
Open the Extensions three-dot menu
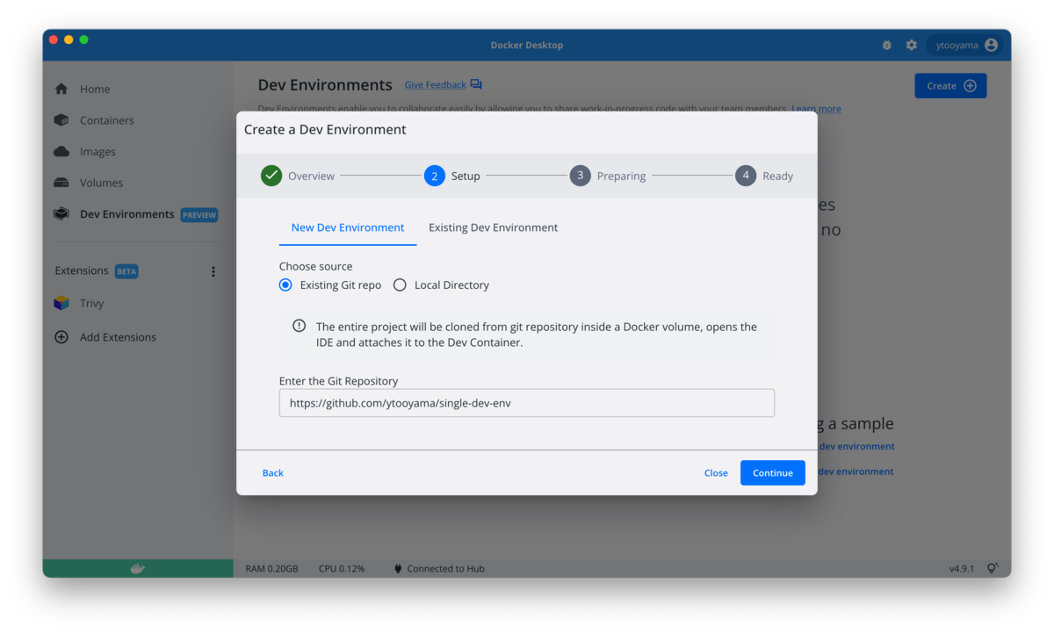pyautogui.click(x=213, y=271)
